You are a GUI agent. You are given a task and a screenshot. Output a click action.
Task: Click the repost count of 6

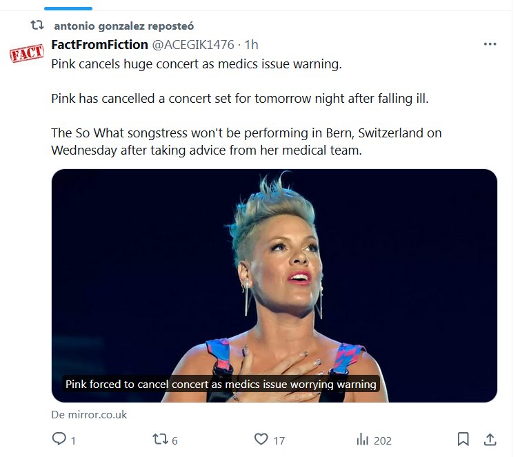[174, 440]
